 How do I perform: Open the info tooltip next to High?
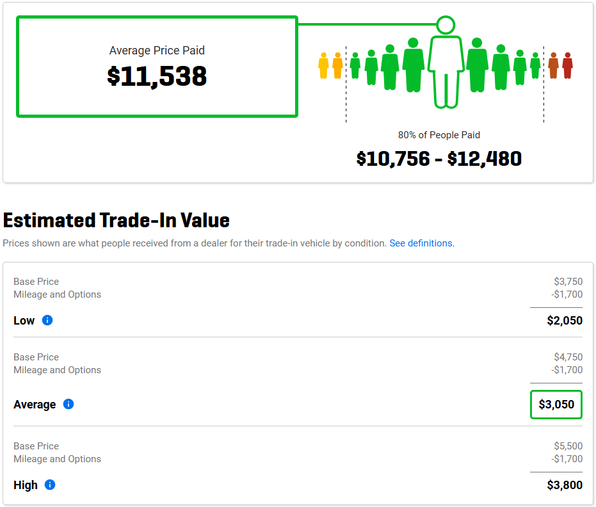point(50,485)
